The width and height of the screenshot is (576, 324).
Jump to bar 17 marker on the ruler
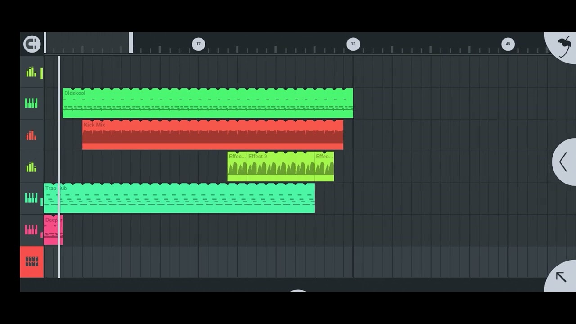(198, 44)
